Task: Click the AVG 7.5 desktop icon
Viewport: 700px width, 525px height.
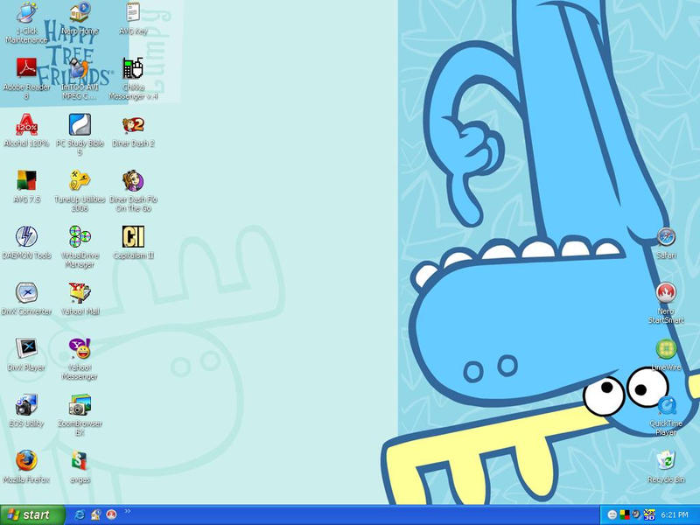Action: 27,181
